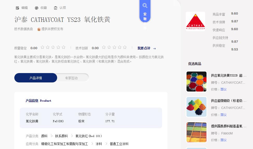
Task: Click 涂料 application category
Action: (x=99, y=144)
